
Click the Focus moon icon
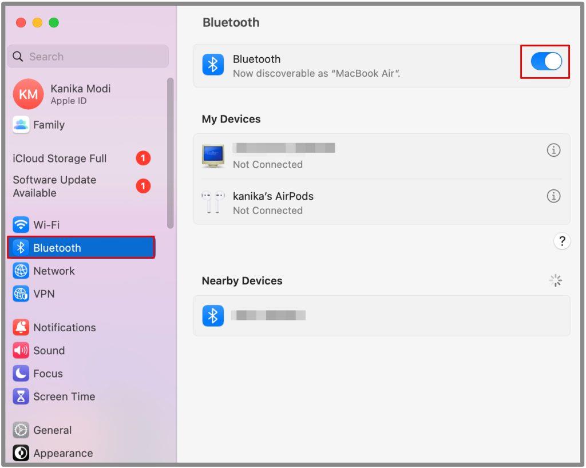(x=21, y=374)
